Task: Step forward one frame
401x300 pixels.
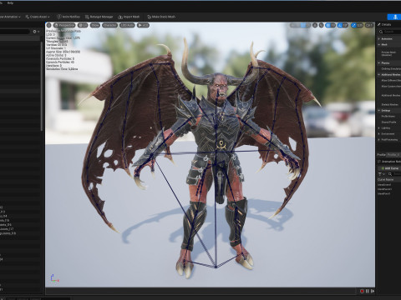Action: pos(373,291)
